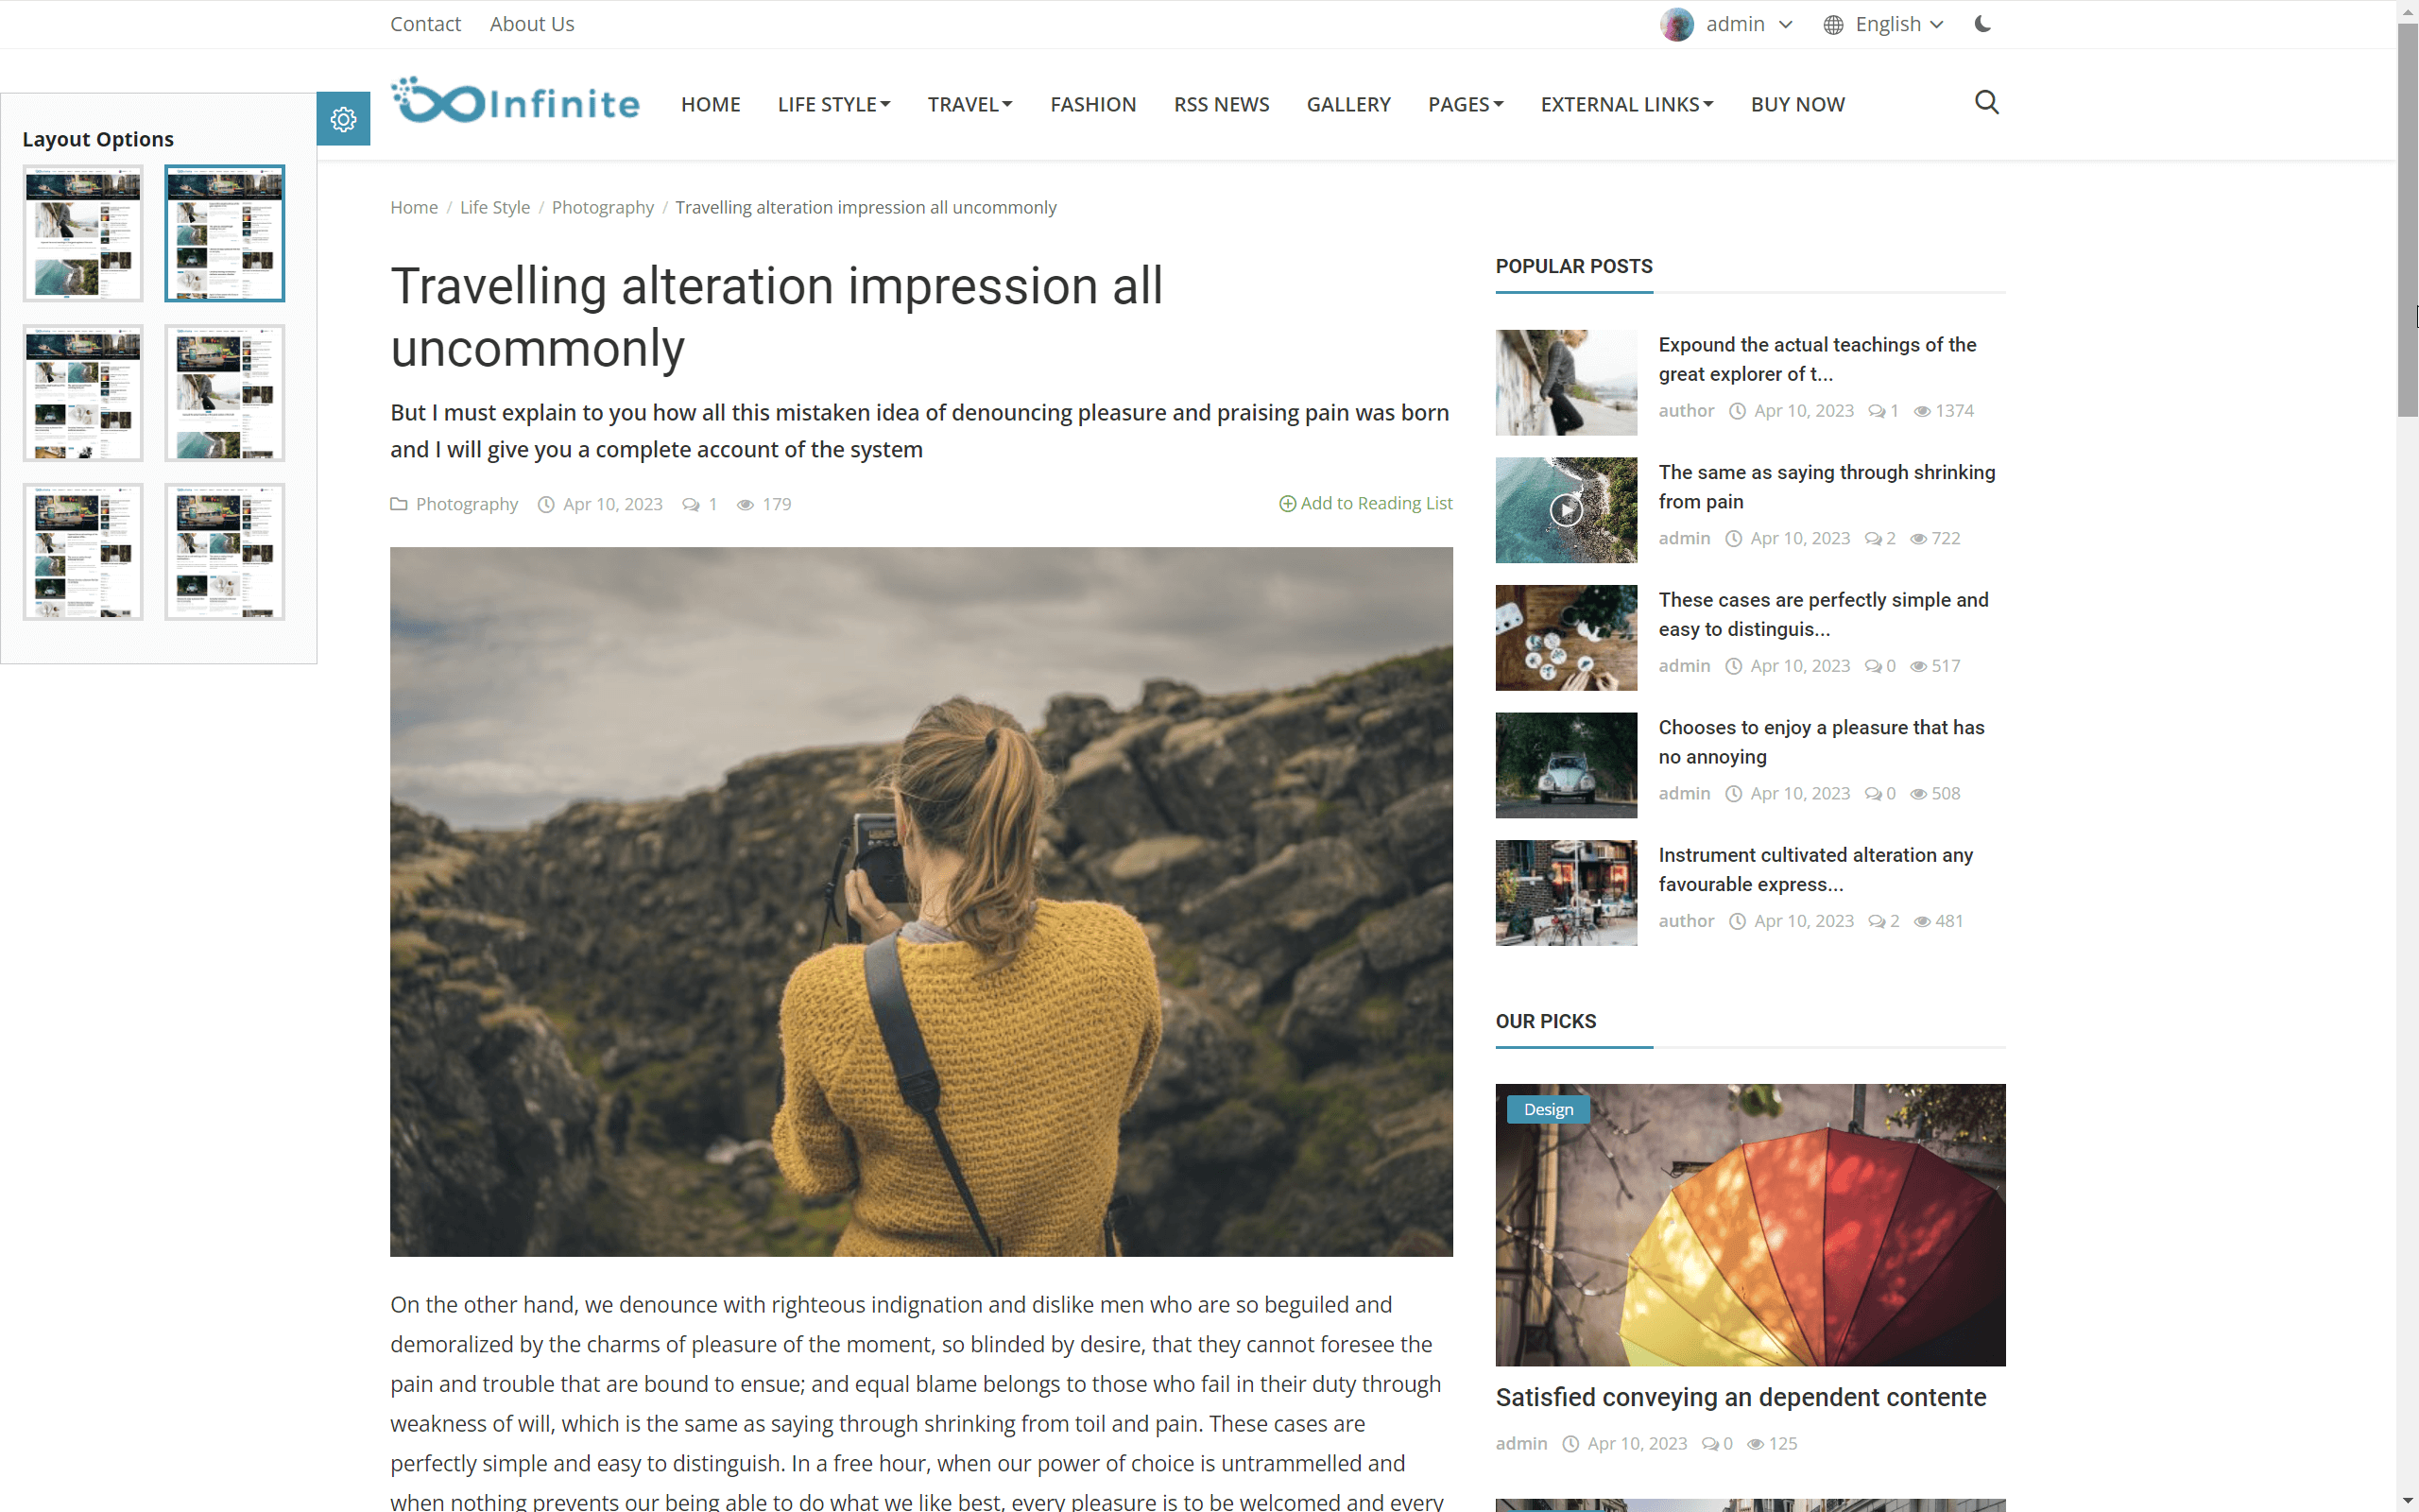Select the first layout option thumbnail

[x=83, y=233]
